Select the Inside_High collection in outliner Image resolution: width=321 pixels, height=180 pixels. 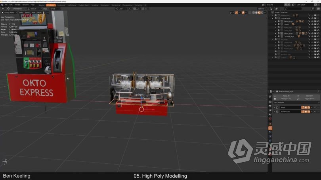click(288, 33)
